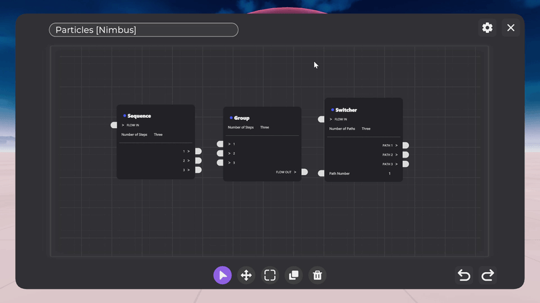This screenshot has height=303, width=540.
Task: Click Switcher node Flow In port
Action: point(321,119)
